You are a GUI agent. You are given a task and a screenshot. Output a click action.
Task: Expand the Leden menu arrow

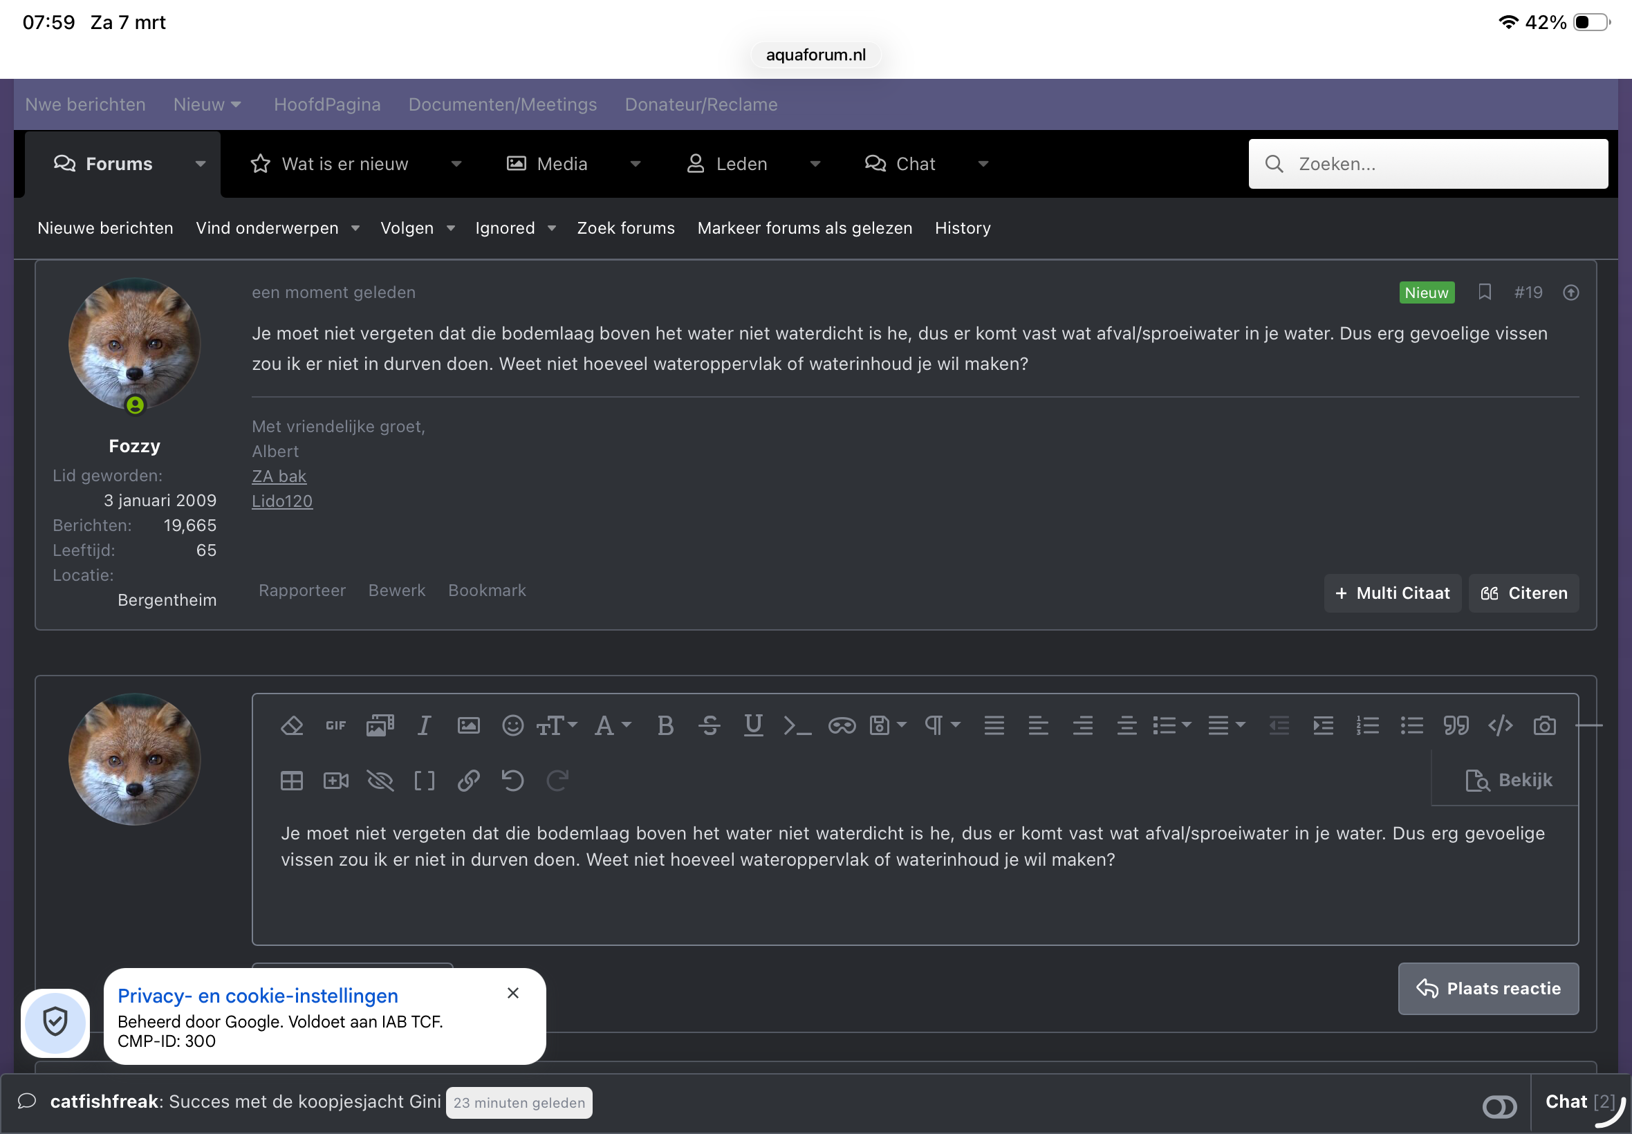pyautogui.click(x=815, y=164)
